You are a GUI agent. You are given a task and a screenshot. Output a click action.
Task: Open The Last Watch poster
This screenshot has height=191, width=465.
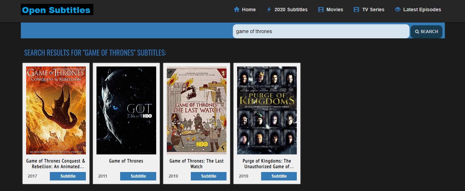pos(196,110)
